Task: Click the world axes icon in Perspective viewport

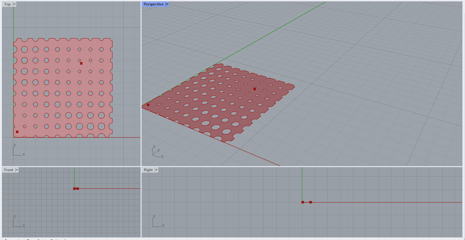Action: click(158, 151)
